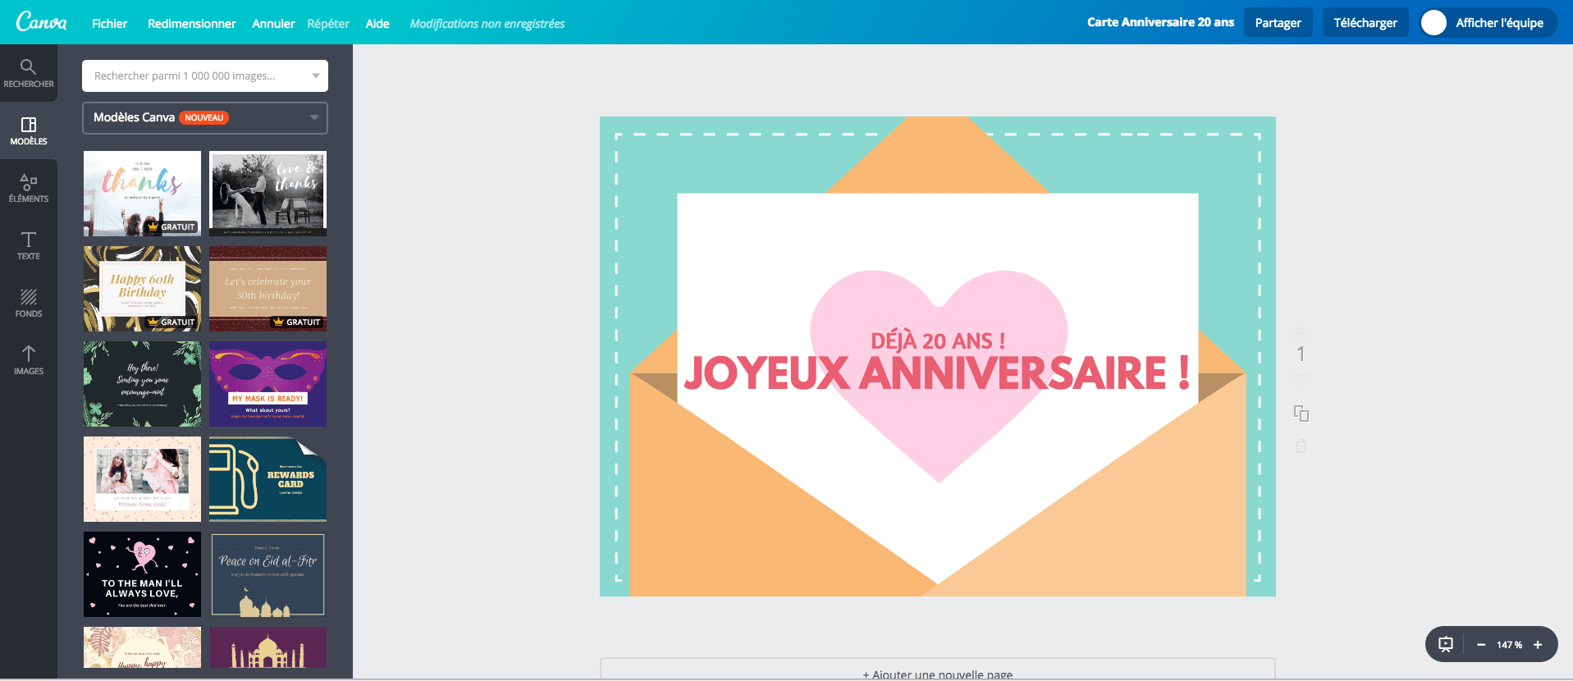Open the Redimensionner menu

191,23
